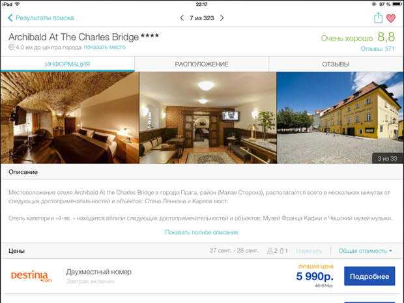
Task: Click Изменить to change dates
Action: click(309, 251)
